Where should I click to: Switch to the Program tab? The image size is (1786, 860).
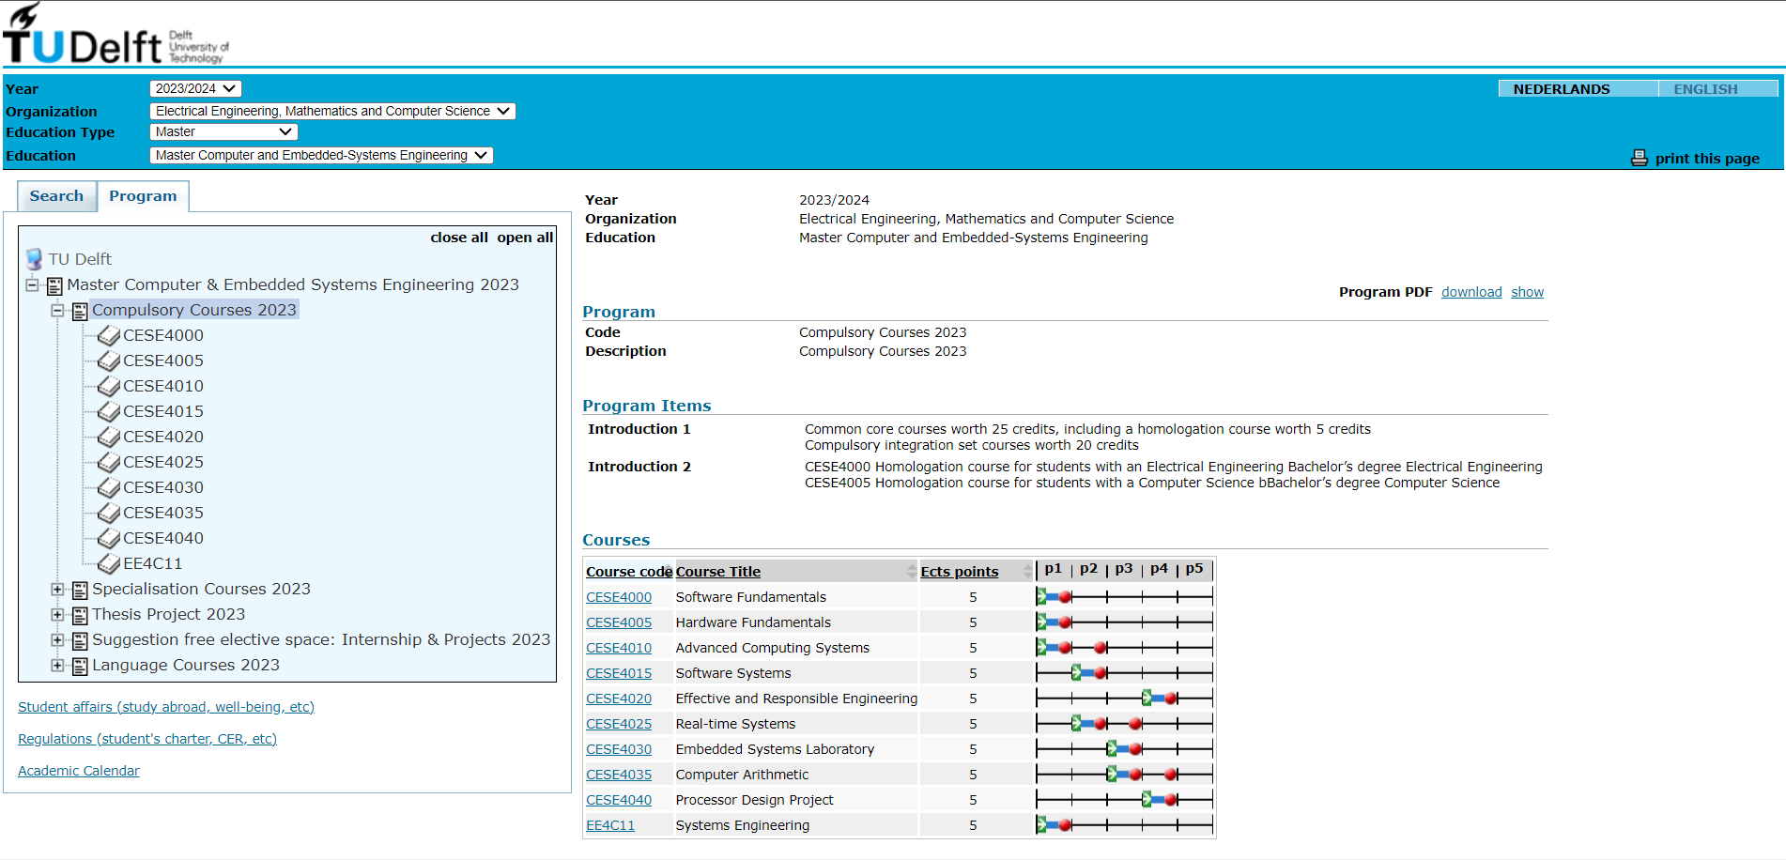pyautogui.click(x=143, y=196)
